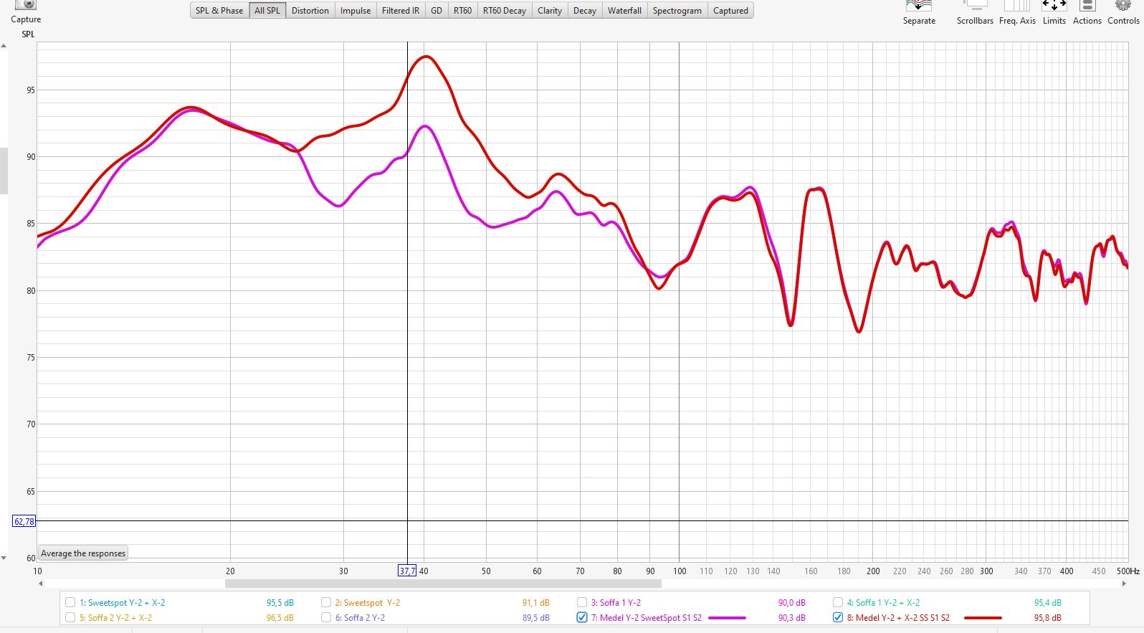Open the graph Limits icon
Screen dimensions: 1144x633
(x=1054, y=6)
